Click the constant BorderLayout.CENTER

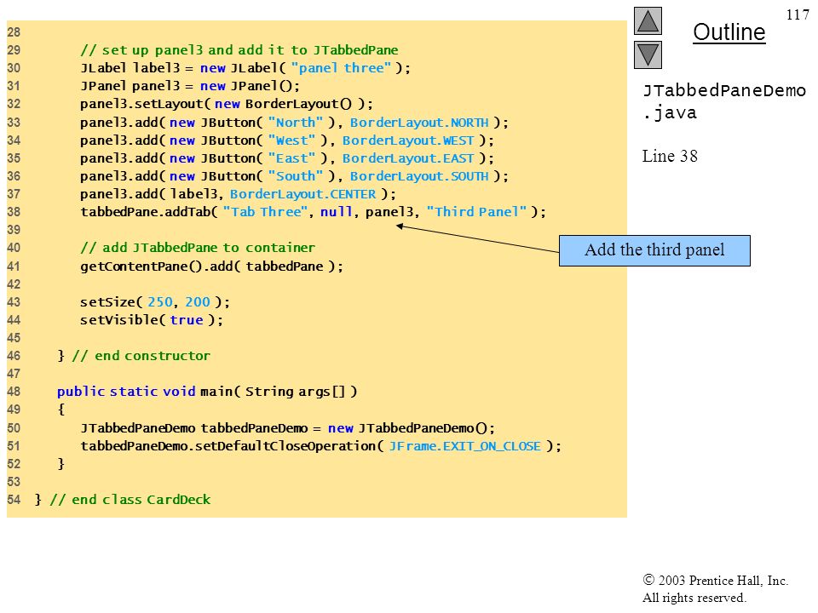click(303, 194)
